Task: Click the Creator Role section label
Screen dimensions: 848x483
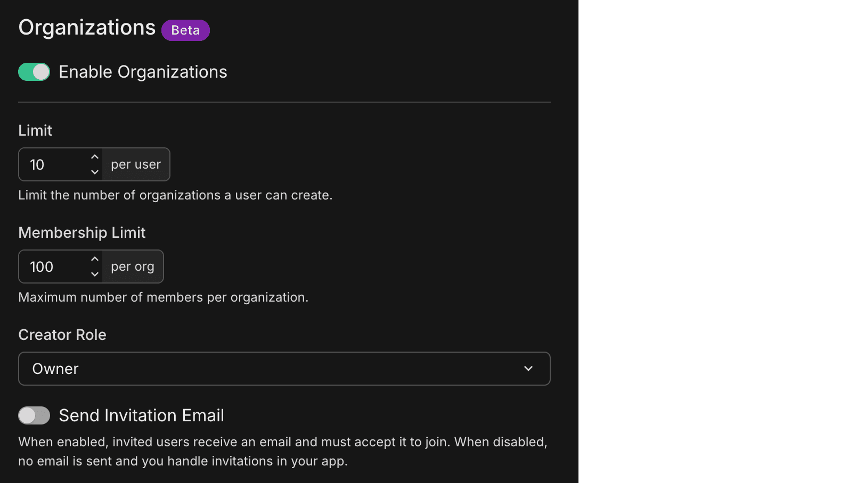Action: [62, 335]
